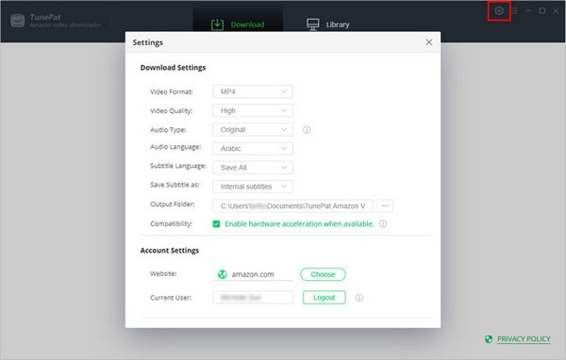Click the hardware acceleration info icon
This screenshot has height=360, width=566.
tap(383, 223)
